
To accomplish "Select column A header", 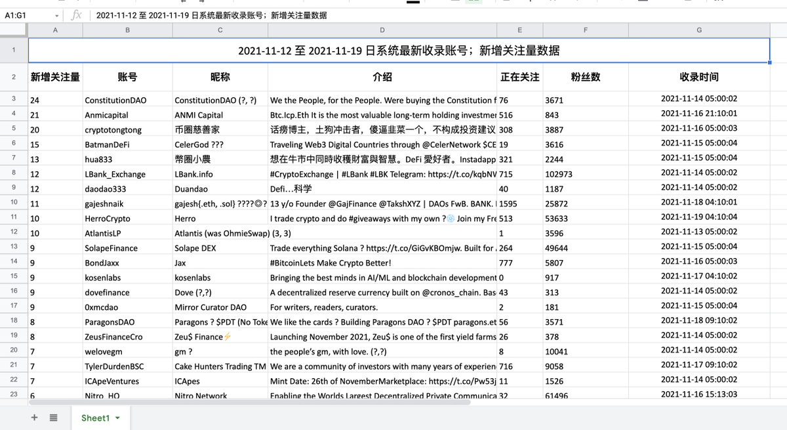I will click(55, 30).
